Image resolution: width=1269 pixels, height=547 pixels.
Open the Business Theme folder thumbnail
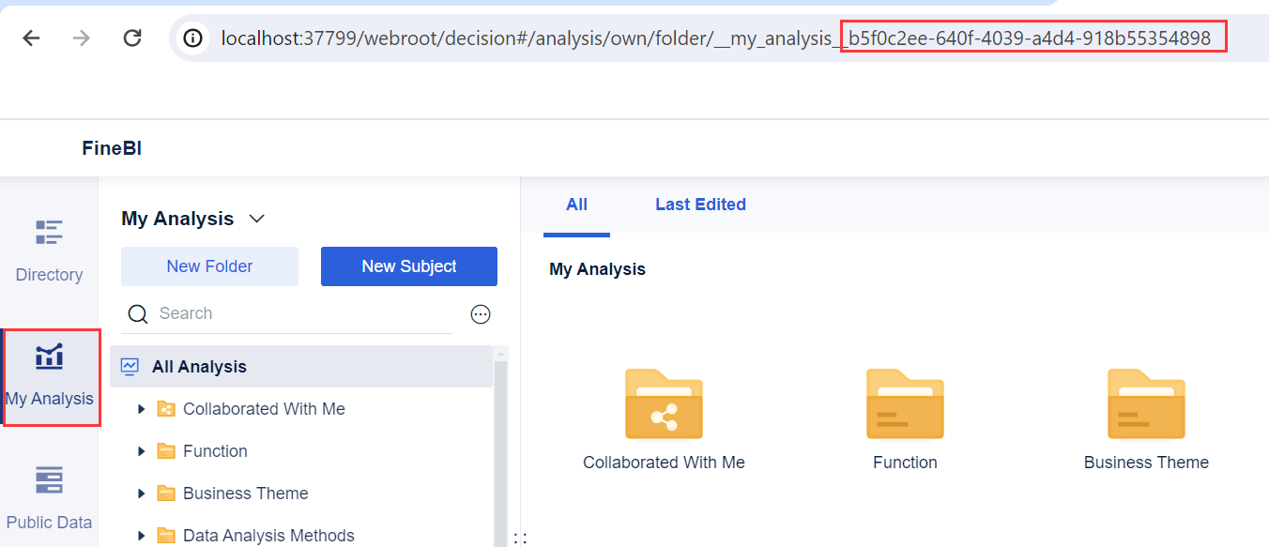click(1146, 404)
